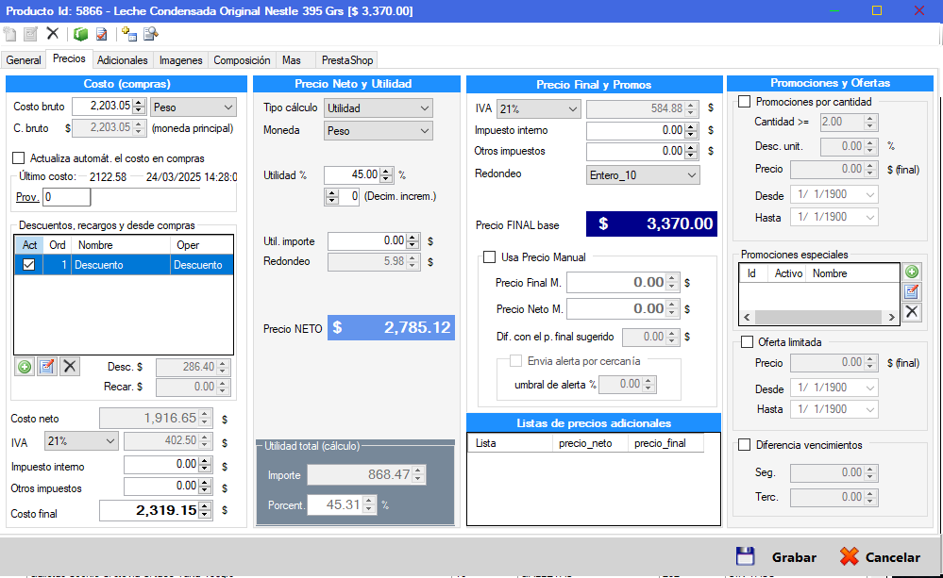This screenshot has width=943, height=578.
Task: Toggle Actualiza automát. el costo en compras
Action: click(19, 158)
